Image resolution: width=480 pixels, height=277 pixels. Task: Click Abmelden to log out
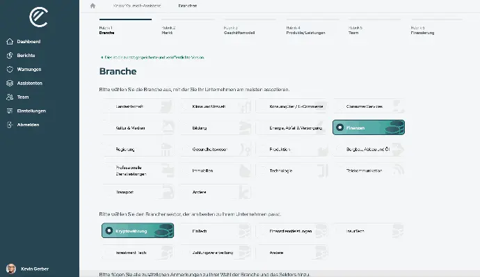[28, 125]
